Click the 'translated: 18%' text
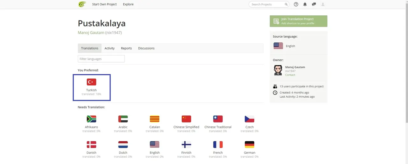 point(91,94)
